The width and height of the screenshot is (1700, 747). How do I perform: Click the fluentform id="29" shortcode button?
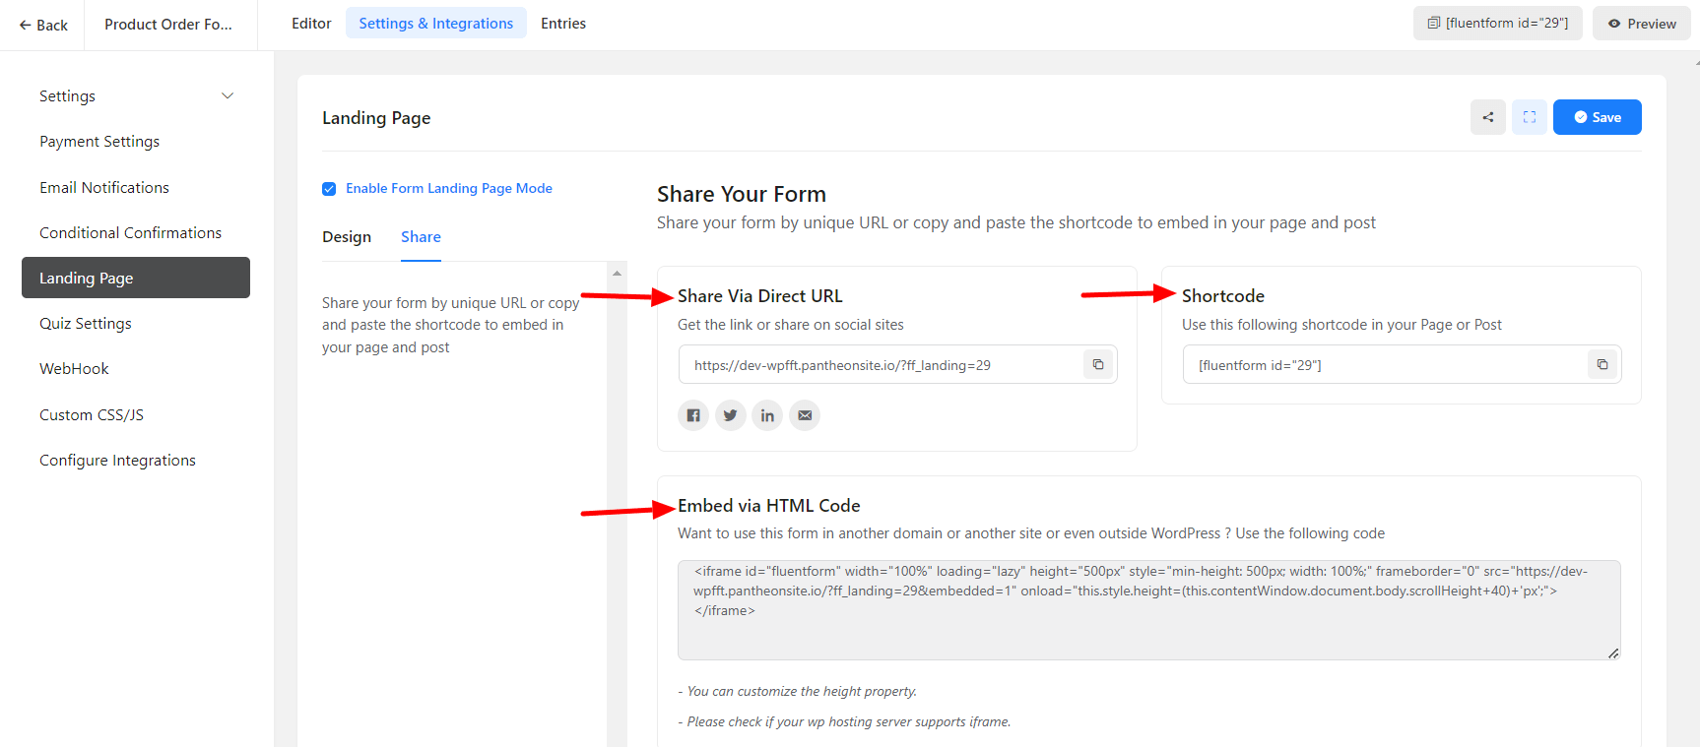[1497, 24]
